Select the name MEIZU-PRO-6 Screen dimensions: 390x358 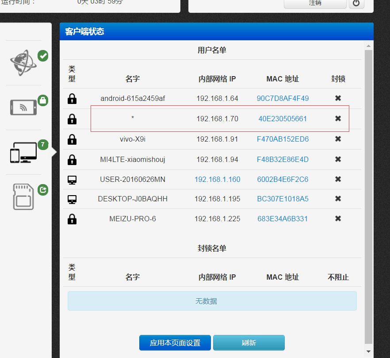pyautogui.click(x=133, y=219)
